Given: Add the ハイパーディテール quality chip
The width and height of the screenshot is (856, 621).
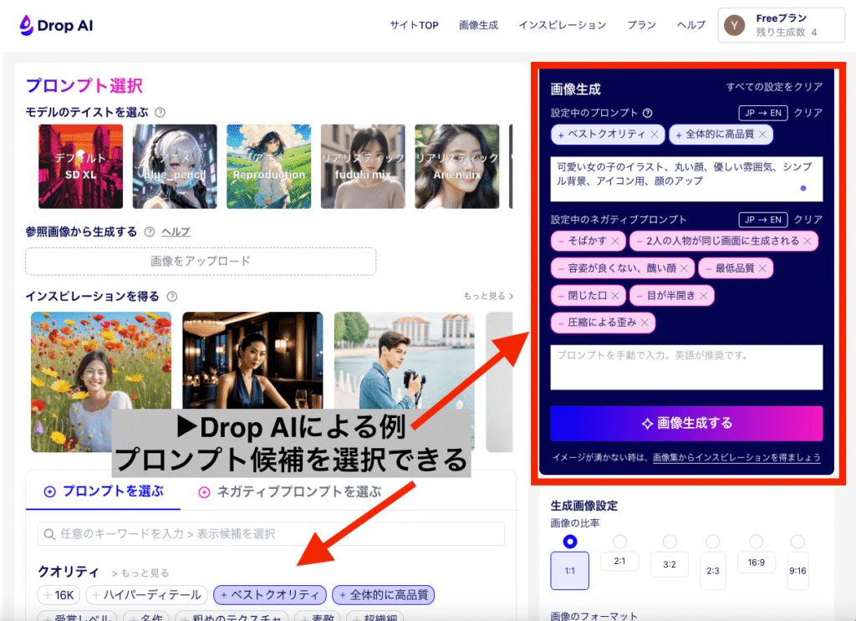Looking at the screenshot, I should coord(147,595).
